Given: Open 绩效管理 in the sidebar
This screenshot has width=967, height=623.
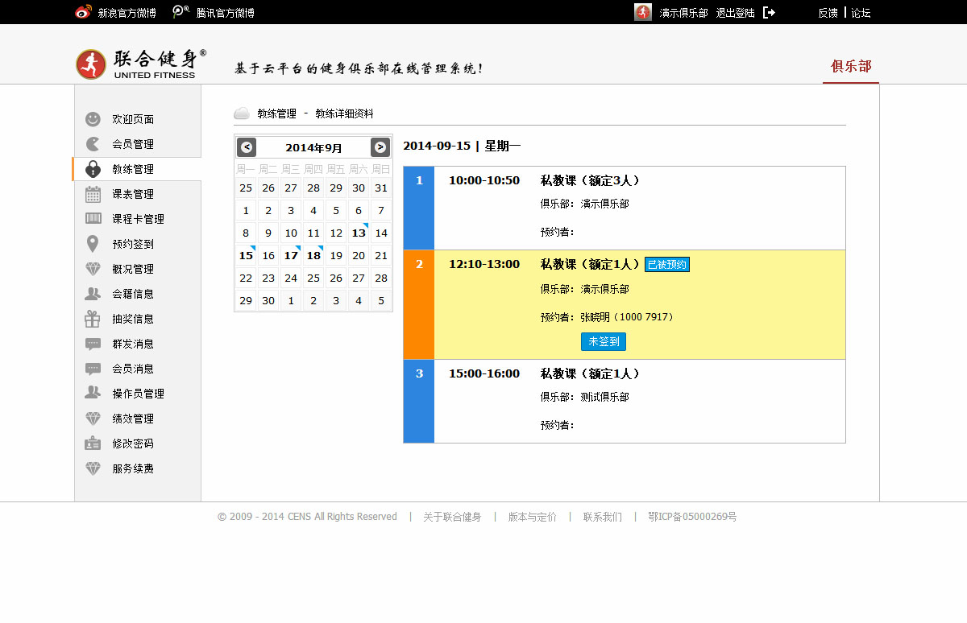Looking at the screenshot, I should 133,419.
